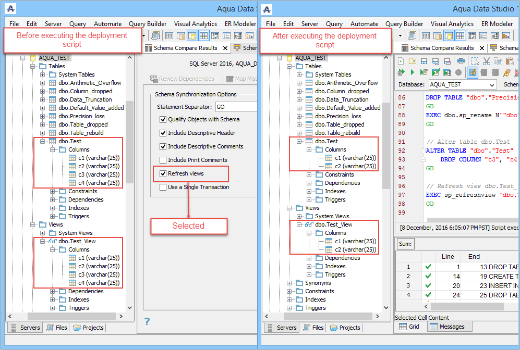
Task: Click the Open file folder icon in editor toolbar
Action: pos(413,61)
